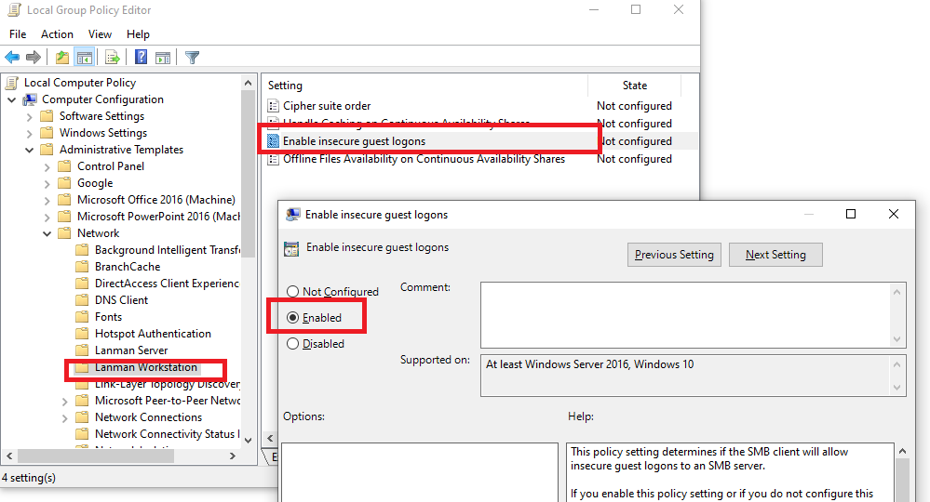
Task: Select the Network Connectivity Status tree item
Action: (167, 434)
